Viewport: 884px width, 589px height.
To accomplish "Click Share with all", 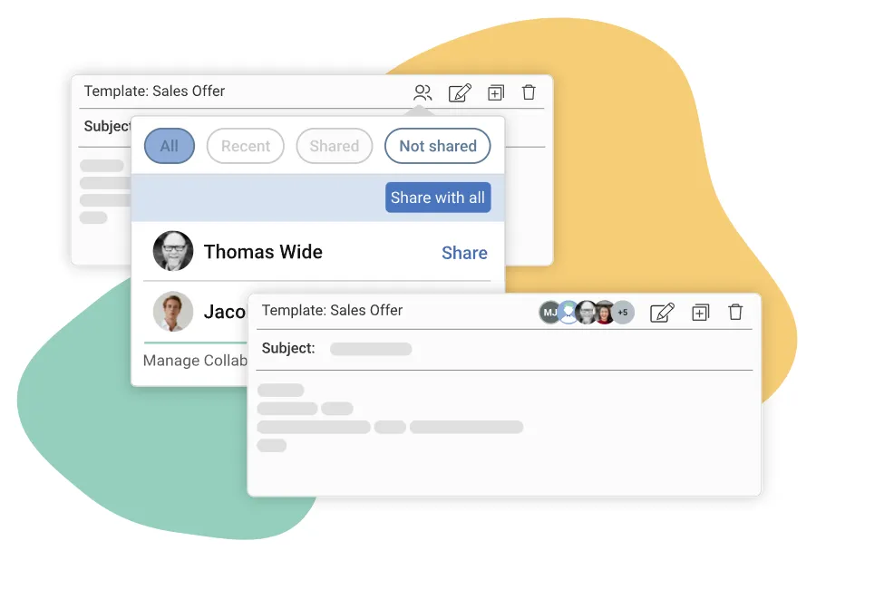I will point(438,198).
